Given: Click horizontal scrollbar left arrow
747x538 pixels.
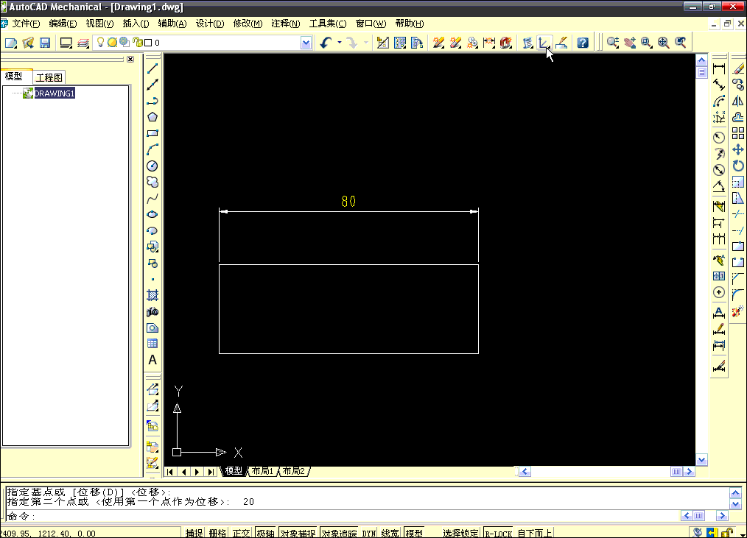Looking at the screenshot, I should click(525, 472).
